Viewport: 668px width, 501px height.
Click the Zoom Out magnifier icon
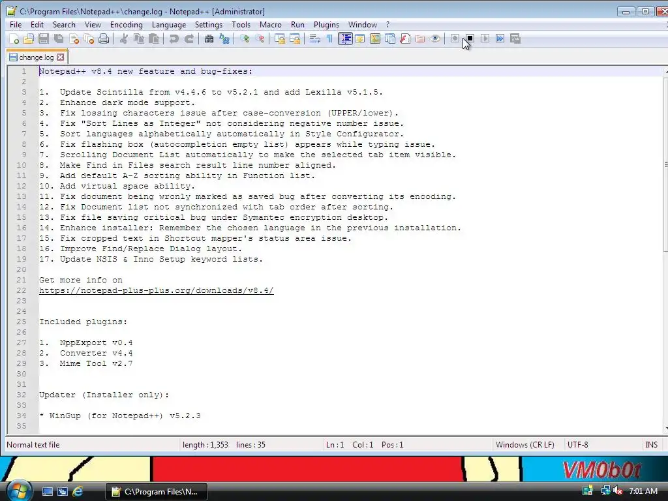coord(260,39)
